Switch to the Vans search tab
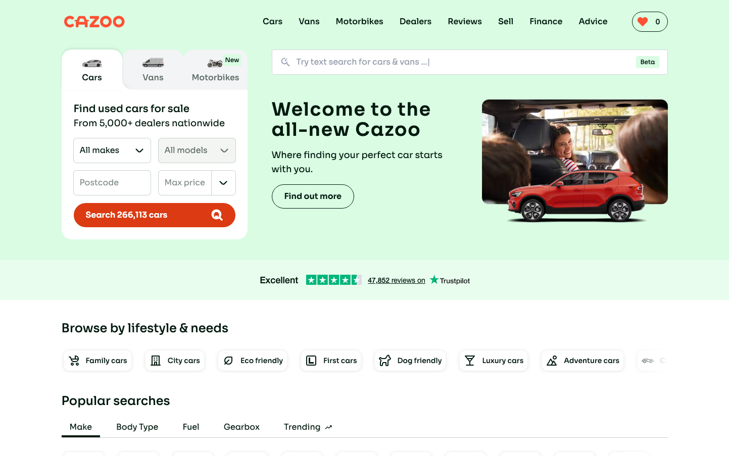This screenshot has height=456, width=729. 153,70
